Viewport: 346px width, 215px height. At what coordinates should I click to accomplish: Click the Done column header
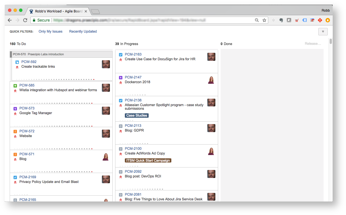tap(226, 44)
